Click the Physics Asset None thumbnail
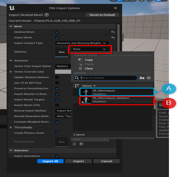The height and width of the screenshot is (177, 177). coord(62,142)
